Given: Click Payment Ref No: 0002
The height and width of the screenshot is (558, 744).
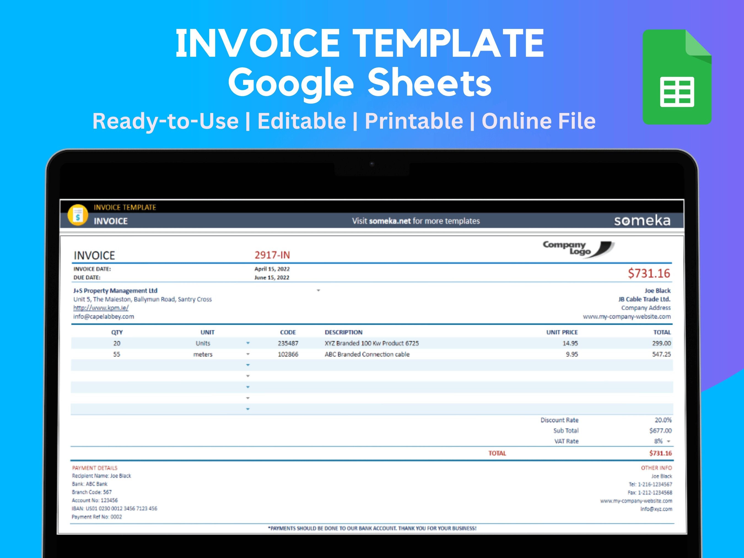Looking at the screenshot, I should click(96, 517).
